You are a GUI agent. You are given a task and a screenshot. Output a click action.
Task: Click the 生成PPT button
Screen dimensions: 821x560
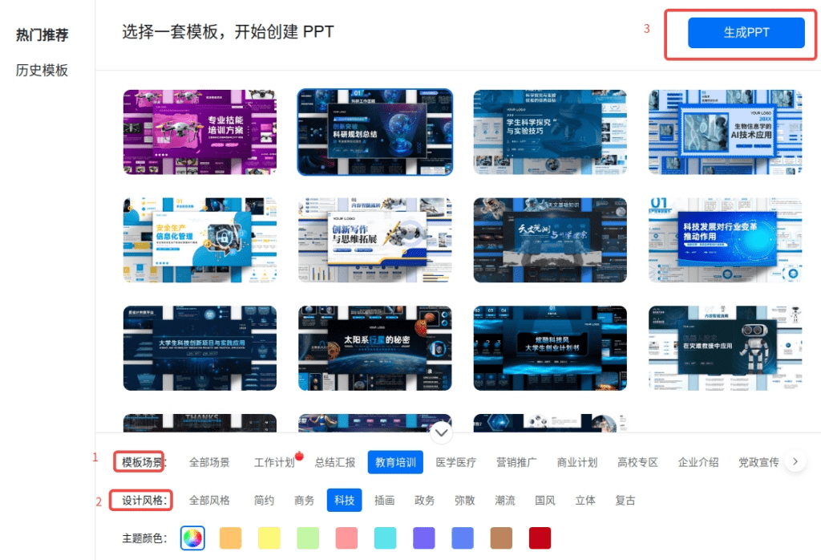(746, 33)
